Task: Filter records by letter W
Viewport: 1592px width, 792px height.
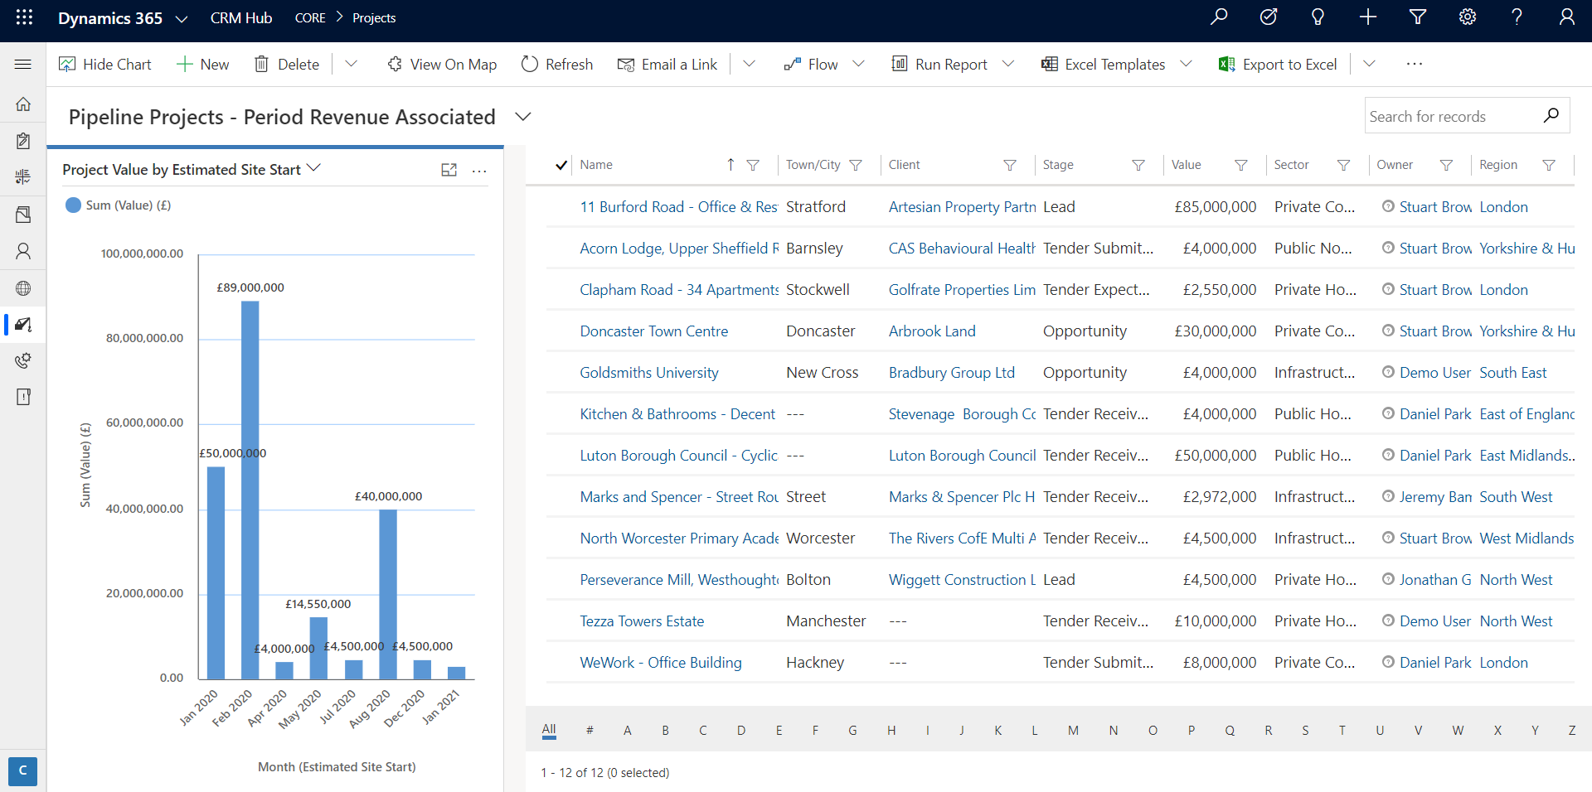Action: pyautogui.click(x=1458, y=730)
